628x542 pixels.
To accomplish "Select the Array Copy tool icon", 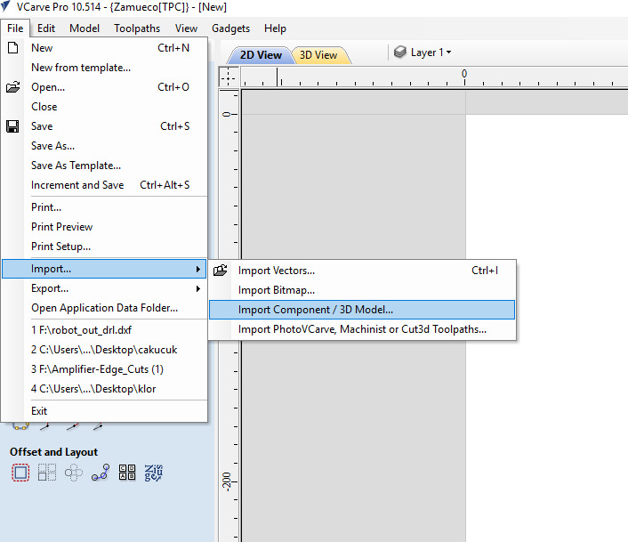I will click(x=47, y=473).
